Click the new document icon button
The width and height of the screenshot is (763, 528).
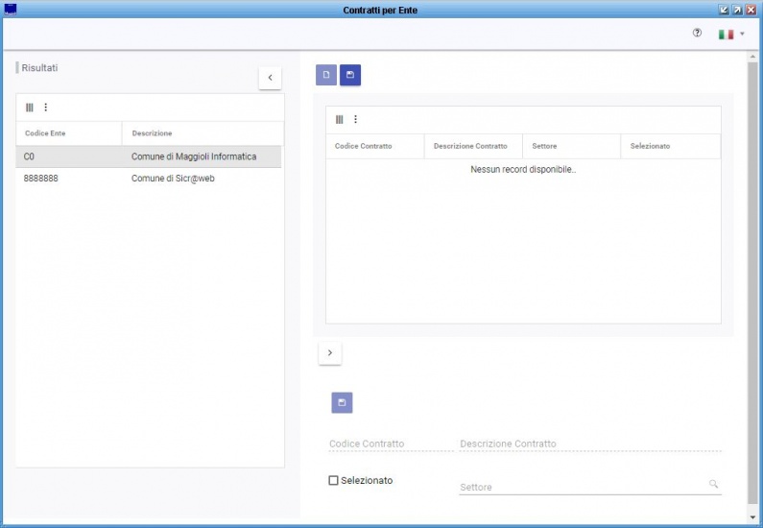326,75
